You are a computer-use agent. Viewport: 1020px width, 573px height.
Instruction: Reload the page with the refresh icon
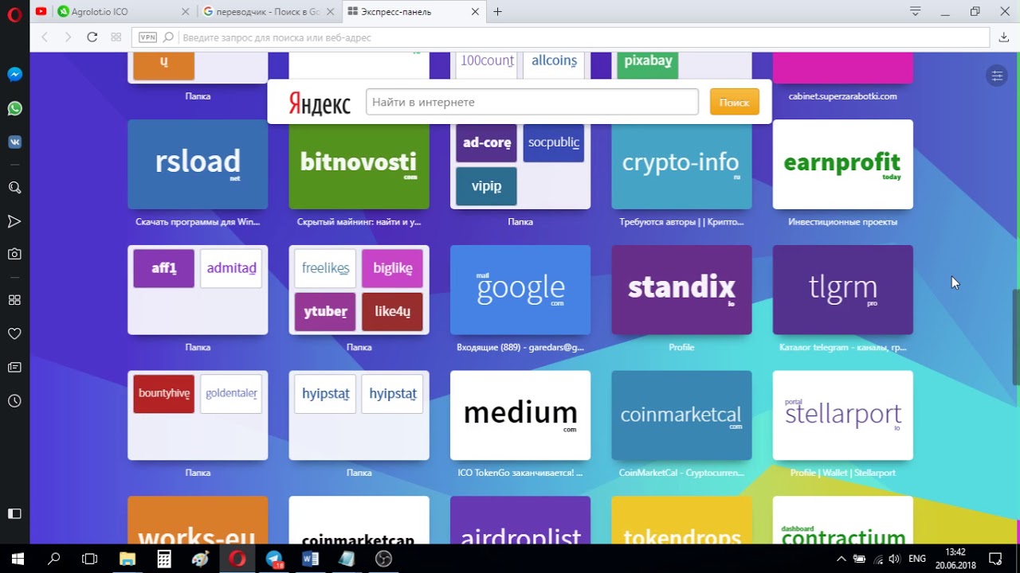(92, 37)
